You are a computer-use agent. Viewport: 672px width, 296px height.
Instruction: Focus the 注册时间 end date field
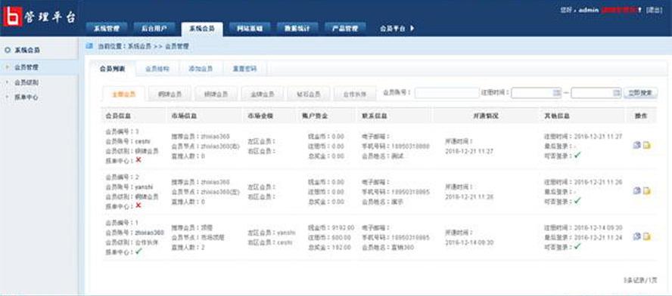596,93
